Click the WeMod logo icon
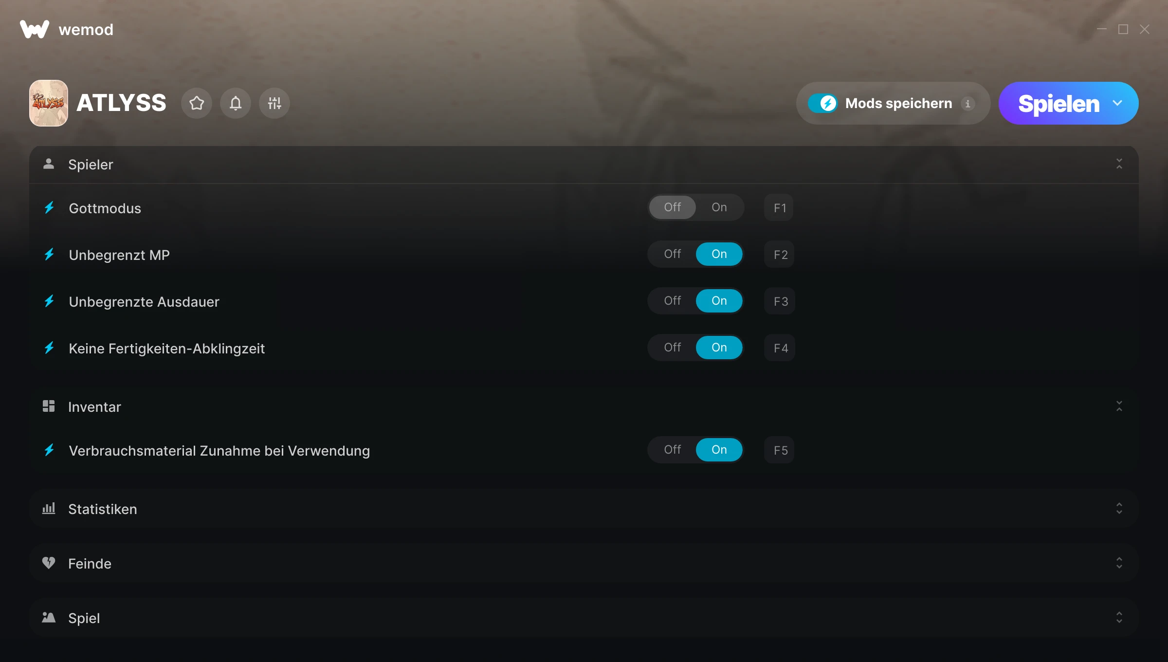This screenshot has height=662, width=1168. pyautogui.click(x=34, y=29)
